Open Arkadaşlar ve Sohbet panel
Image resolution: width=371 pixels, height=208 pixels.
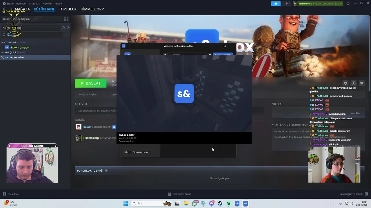click(x=354, y=194)
